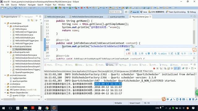Open the Navigate menu
198x111 pixels.
(x=32, y=5)
